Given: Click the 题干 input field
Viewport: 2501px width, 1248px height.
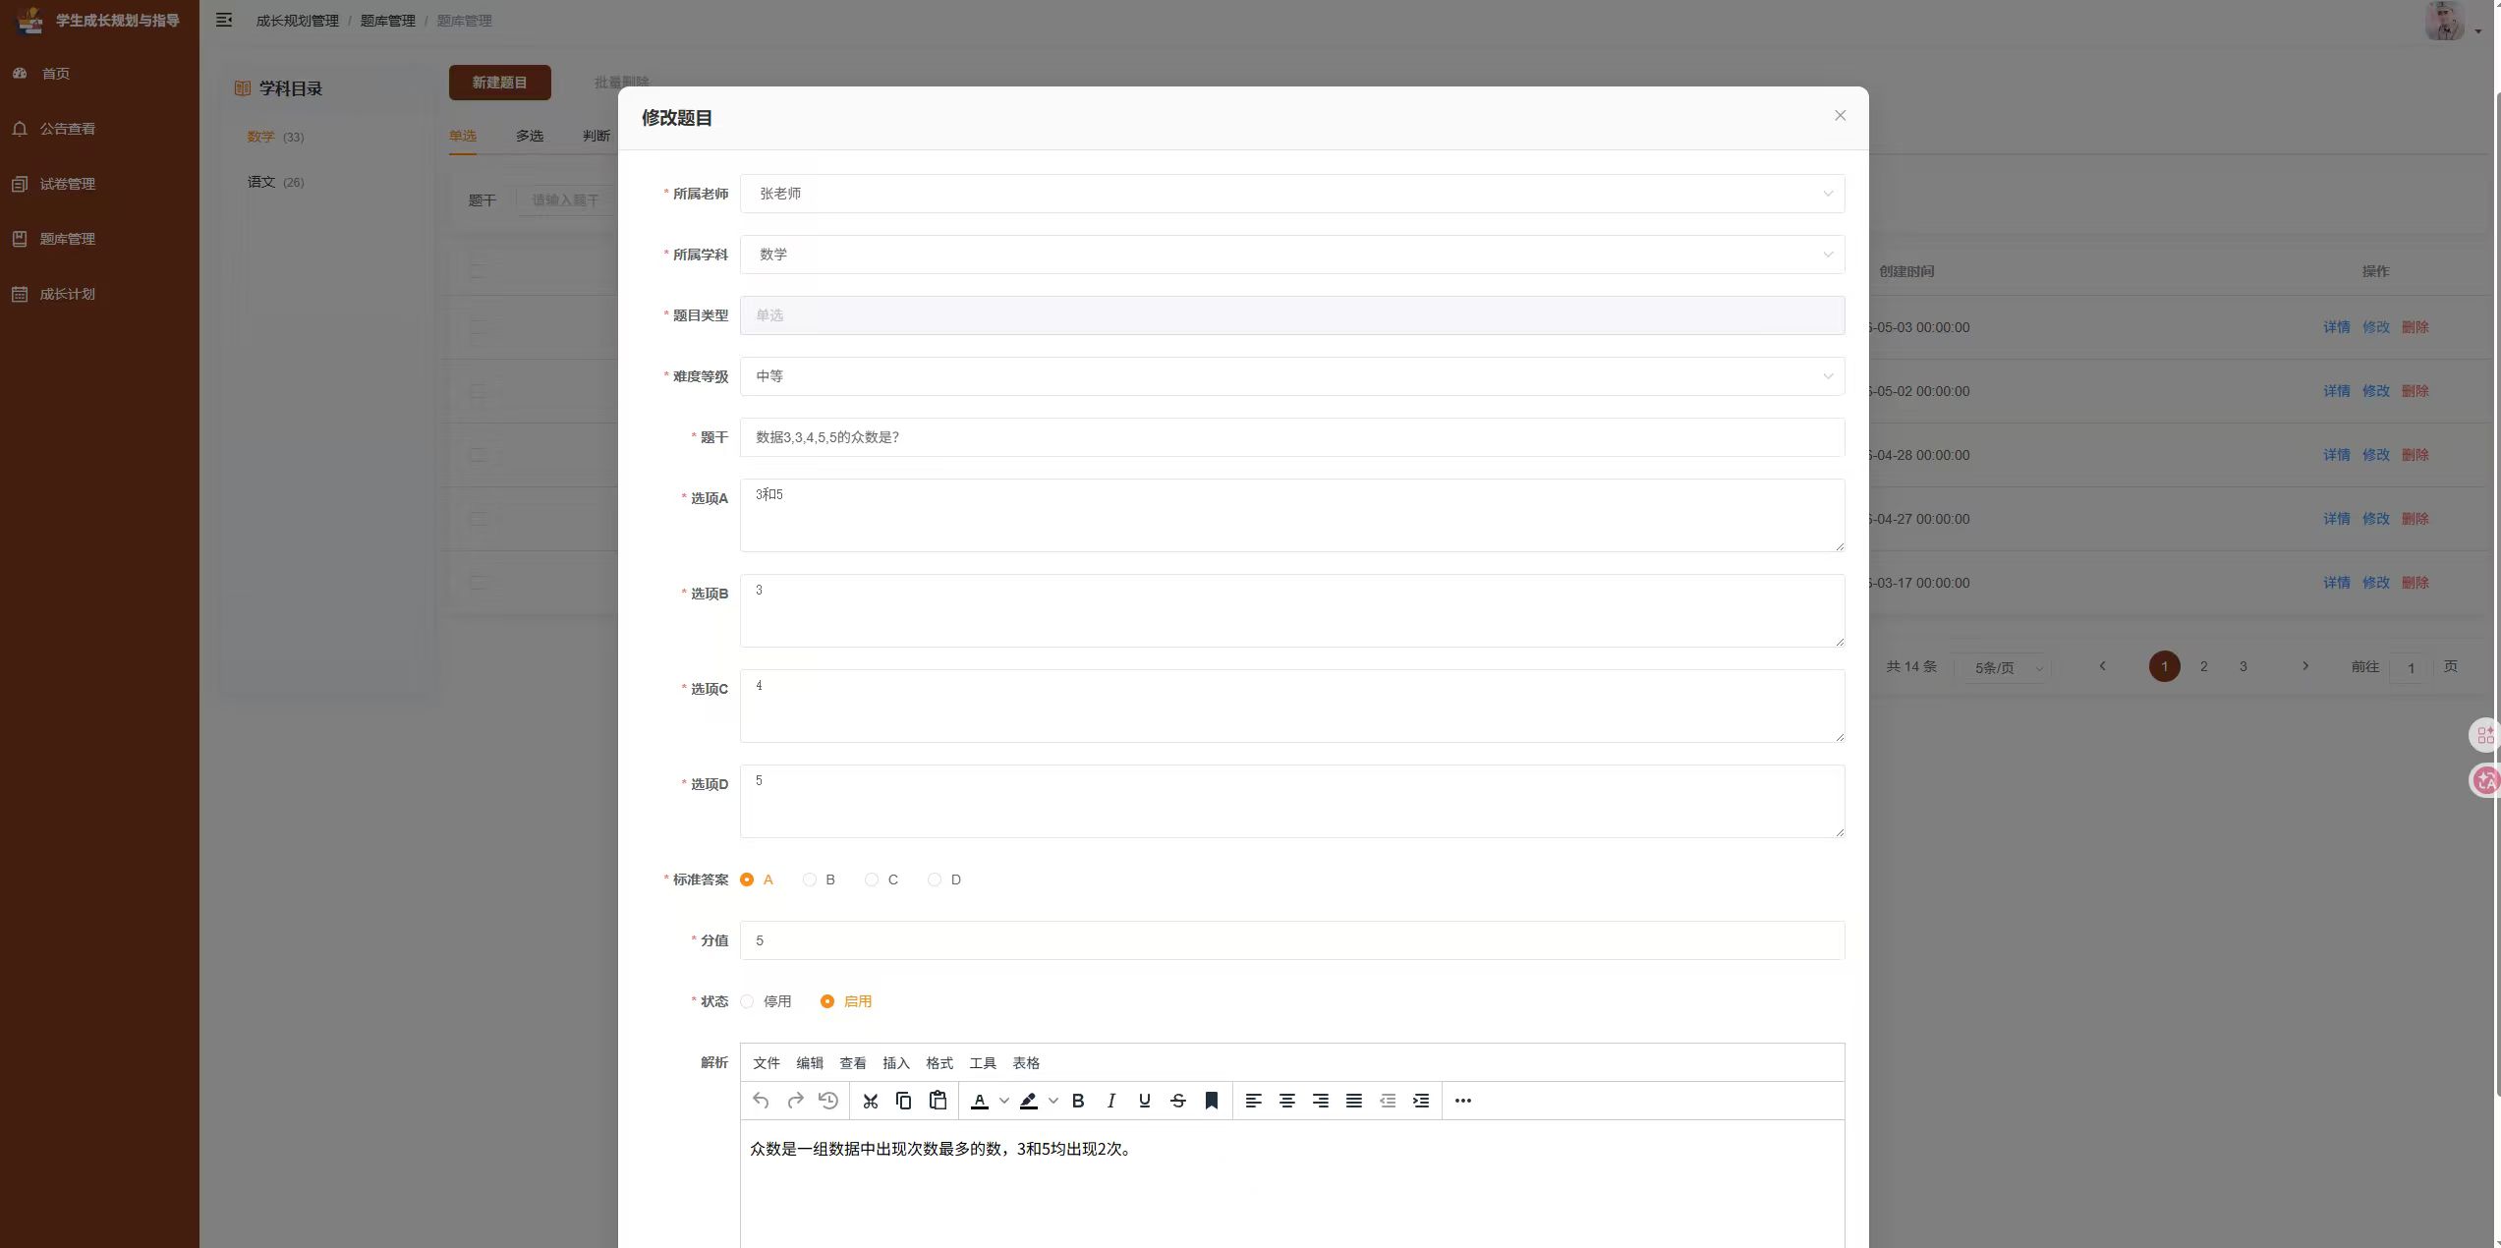Looking at the screenshot, I should [1292, 437].
